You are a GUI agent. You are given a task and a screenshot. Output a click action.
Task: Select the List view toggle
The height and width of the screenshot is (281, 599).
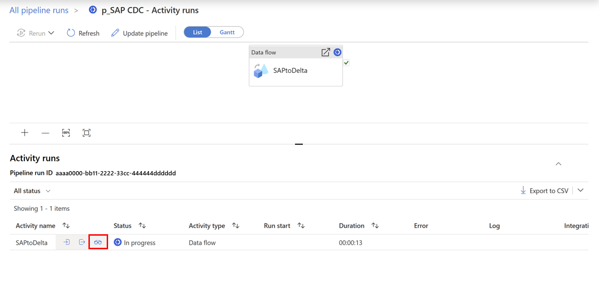point(197,32)
